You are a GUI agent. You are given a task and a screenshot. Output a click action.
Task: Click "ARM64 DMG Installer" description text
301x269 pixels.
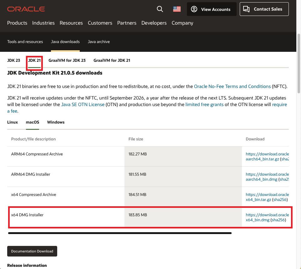tap(31, 174)
